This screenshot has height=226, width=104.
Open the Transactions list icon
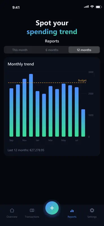pyautogui.click(x=32, y=210)
